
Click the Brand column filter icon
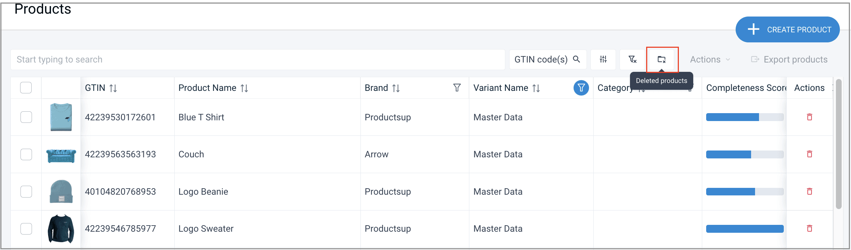click(x=457, y=88)
